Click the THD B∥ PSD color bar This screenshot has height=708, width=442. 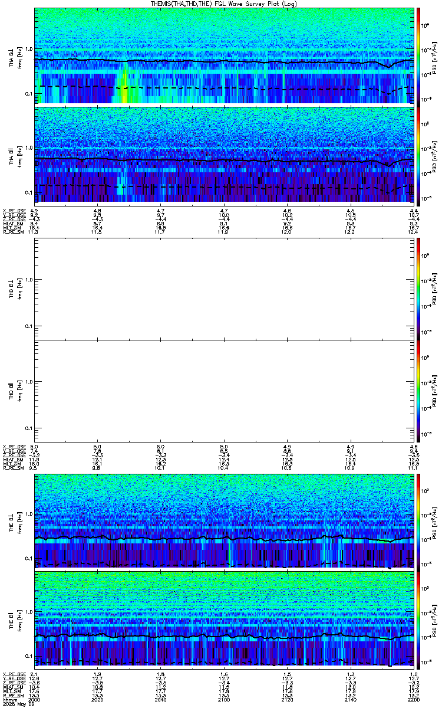[x=419, y=390]
